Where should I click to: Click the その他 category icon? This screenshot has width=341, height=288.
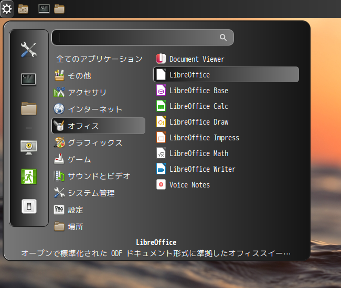[x=59, y=75]
